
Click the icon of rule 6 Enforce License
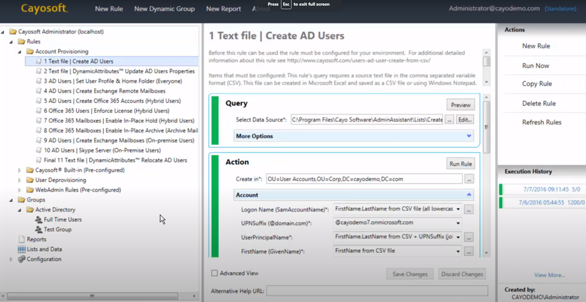click(x=39, y=111)
